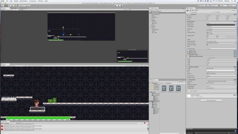Toggle the Main Camera active checkbox
Screen dimensions: 238x134
(190, 10)
